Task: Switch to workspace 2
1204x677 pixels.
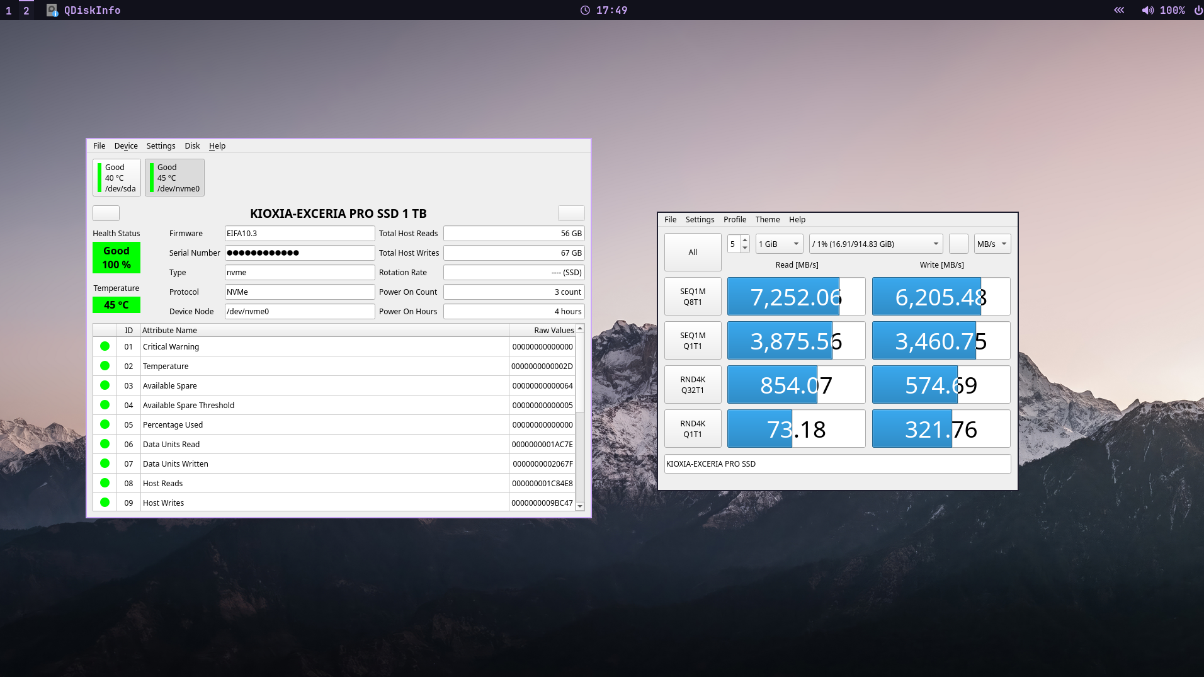Action: pyautogui.click(x=26, y=10)
